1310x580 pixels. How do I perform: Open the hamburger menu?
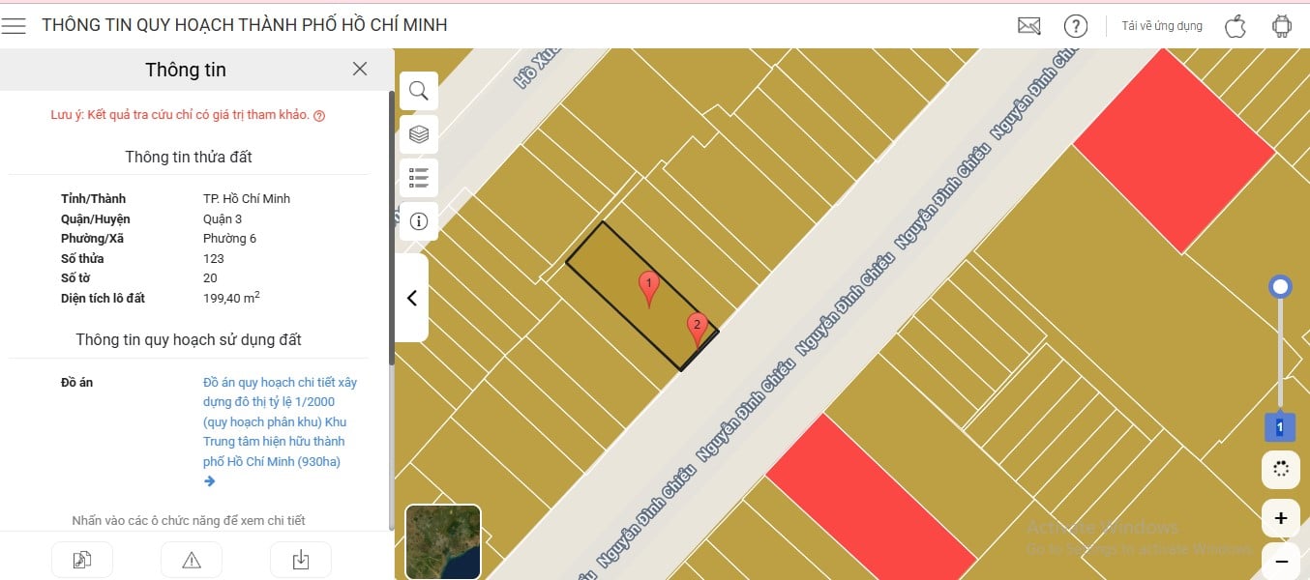pyautogui.click(x=14, y=26)
